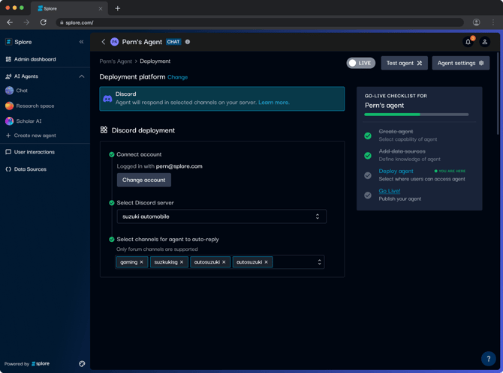Click the Go Live grey check mark
Viewport: 503px width, 373px height.
tap(368, 195)
